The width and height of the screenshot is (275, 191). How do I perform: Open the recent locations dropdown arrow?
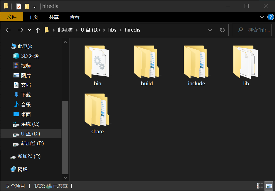coord(29,30)
